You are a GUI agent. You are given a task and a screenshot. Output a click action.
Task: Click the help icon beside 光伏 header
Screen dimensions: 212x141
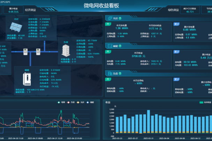(x=121, y=18)
